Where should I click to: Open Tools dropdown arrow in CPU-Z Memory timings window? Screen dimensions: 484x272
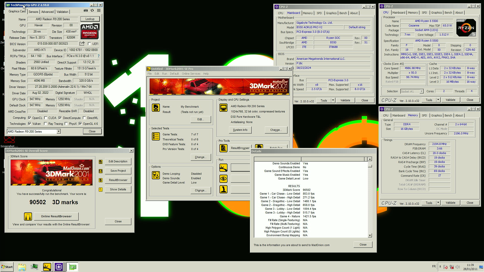click(438, 203)
